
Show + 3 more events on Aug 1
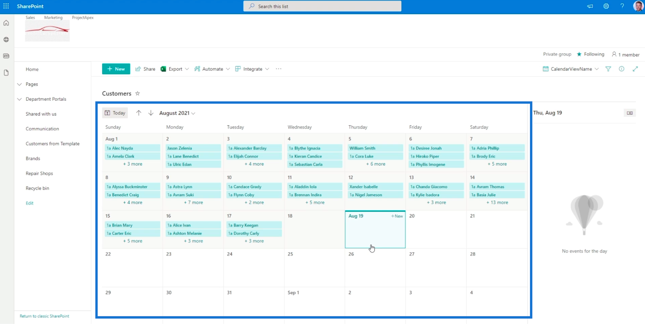pos(133,164)
